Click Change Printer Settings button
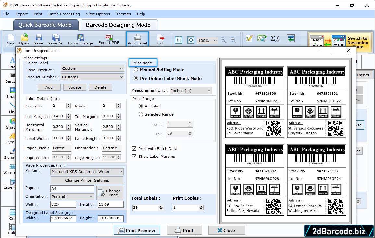Image resolution: width=375 pixels, height=238 pixels. pos(87,180)
